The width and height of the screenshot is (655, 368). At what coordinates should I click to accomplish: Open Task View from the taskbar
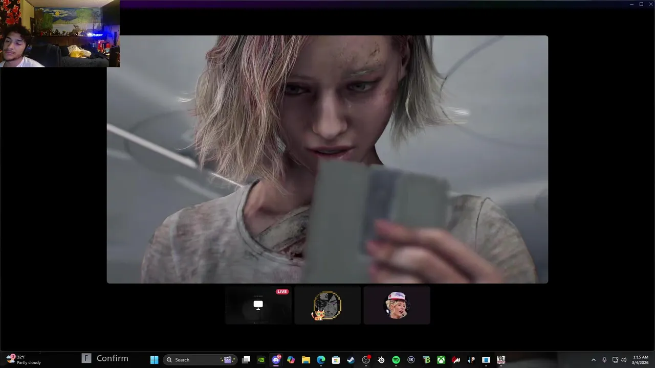click(246, 360)
